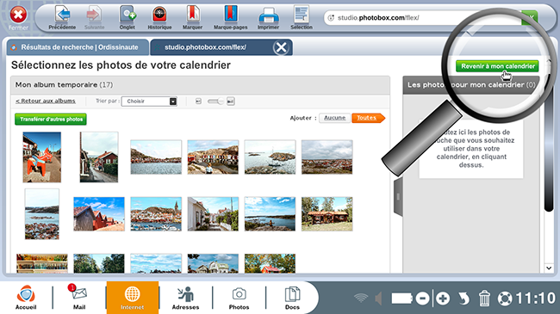
Task: Zoom in with the plus icon
Action: pos(443,299)
